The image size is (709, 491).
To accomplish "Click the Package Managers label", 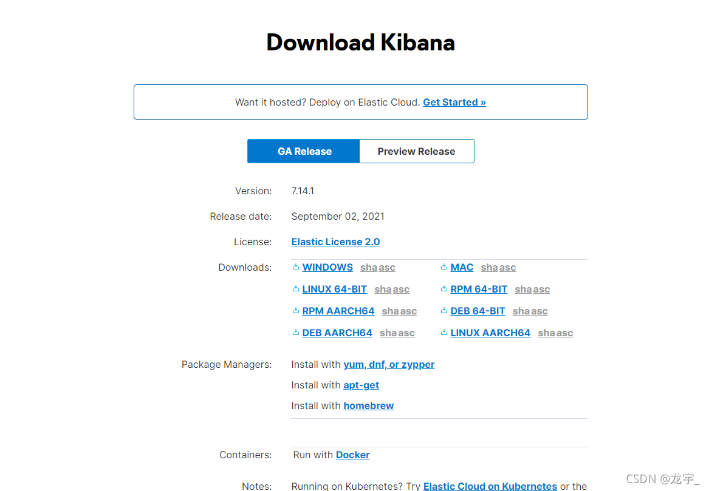I will pyautogui.click(x=227, y=365).
